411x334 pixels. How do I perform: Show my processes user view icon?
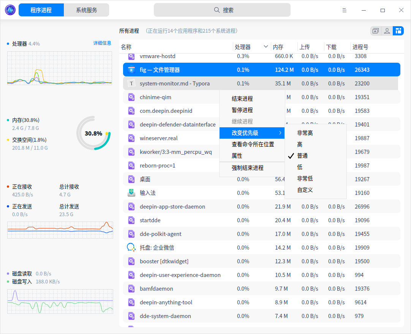pos(387,31)
